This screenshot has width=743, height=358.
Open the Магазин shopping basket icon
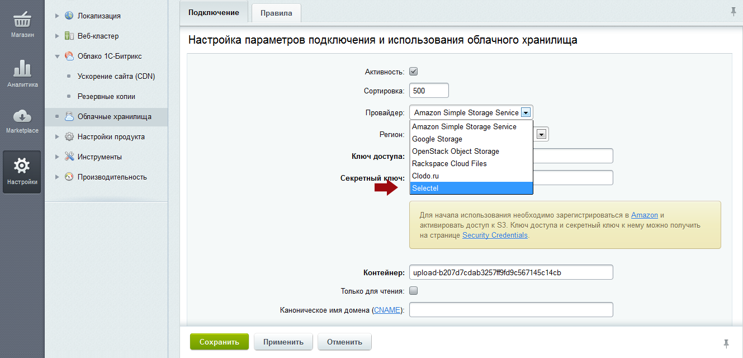[22, 19]
